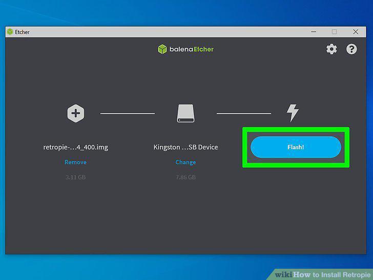Click the drive icon above Kingston device
373x280 pixels.
tap(186, 113)
